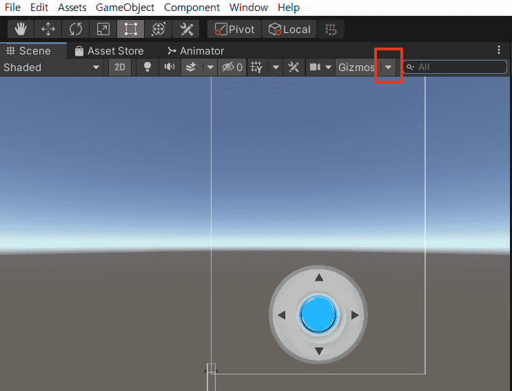Toggle grid snapping icon
The width and height of the screenshot is (512, 391).
coord(331,30)
